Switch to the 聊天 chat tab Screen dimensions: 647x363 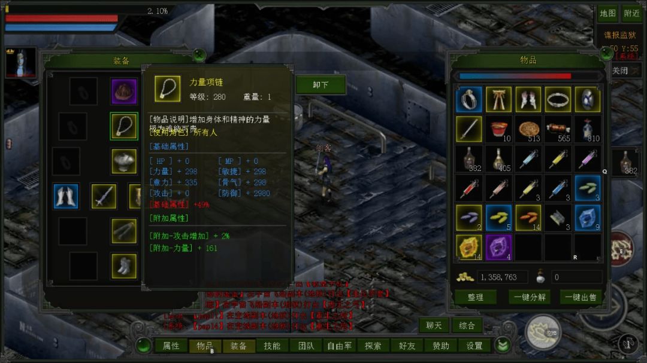pyautogui.click(x=434, y=325)
